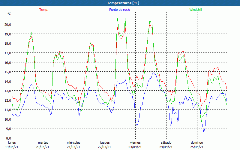Click the 9,0 y-axis value

coord(8,129)
